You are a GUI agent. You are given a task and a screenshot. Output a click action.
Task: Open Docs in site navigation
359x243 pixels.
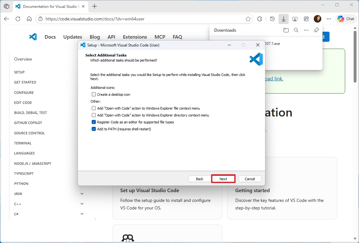(50, 37)
